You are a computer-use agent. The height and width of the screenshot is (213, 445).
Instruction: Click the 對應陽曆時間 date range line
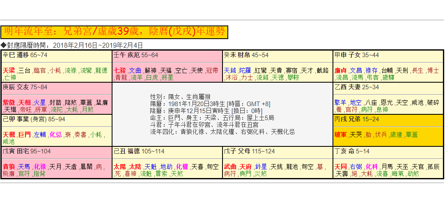(x=72, y=45)
